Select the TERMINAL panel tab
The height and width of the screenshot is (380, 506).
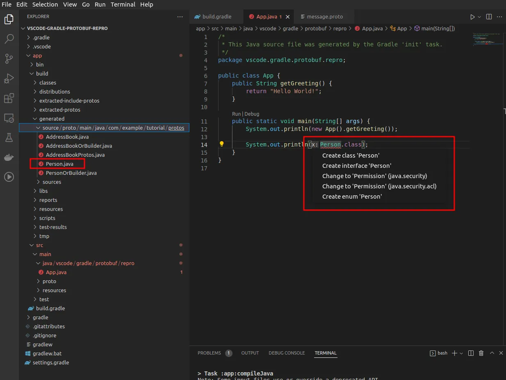click(x=326, y=353)
